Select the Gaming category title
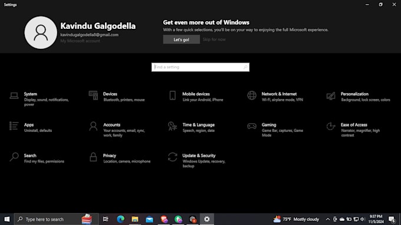 pos(269,125)
